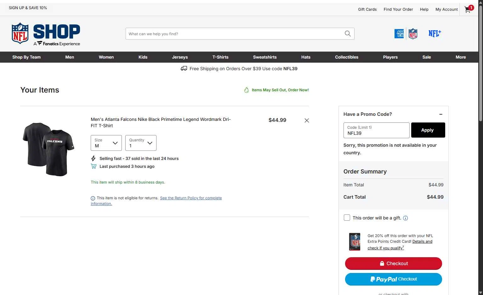Open My Account link
The width and height of the screenshot is (483, 295).
tap(446, 9)
